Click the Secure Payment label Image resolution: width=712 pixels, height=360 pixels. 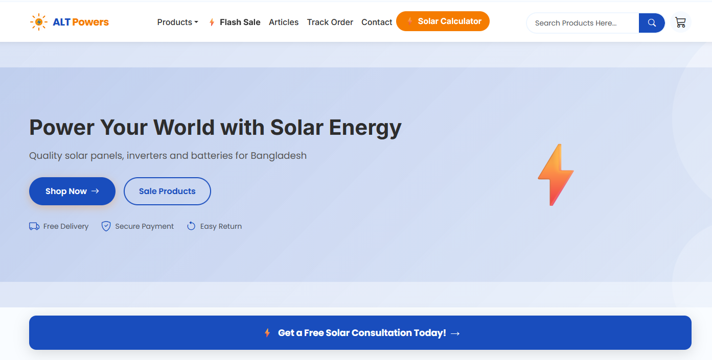(x=145, y=226)
